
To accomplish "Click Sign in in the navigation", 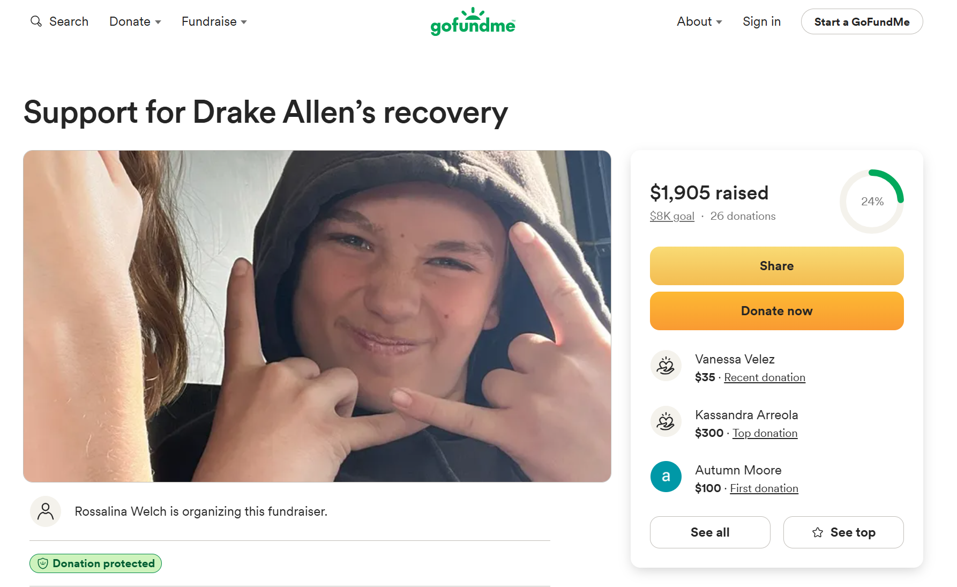I will point(761,21).
